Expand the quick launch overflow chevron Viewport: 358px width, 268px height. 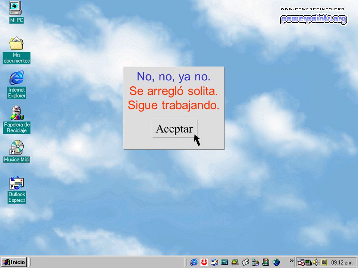(x=291, y=261)
